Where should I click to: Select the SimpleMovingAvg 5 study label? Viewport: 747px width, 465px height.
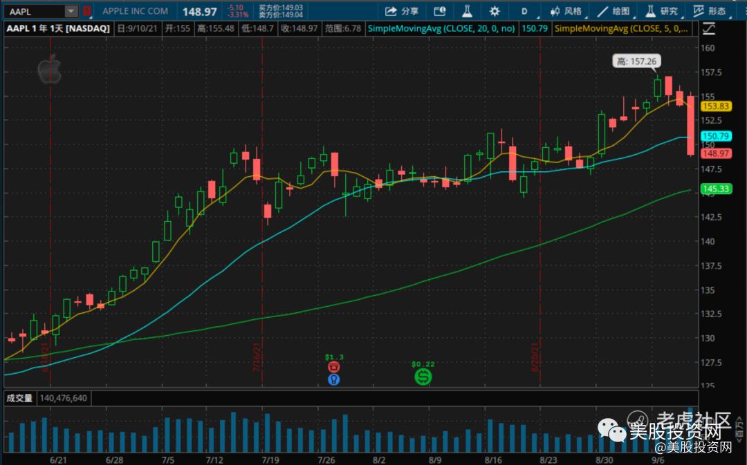(x=621, y=28)
